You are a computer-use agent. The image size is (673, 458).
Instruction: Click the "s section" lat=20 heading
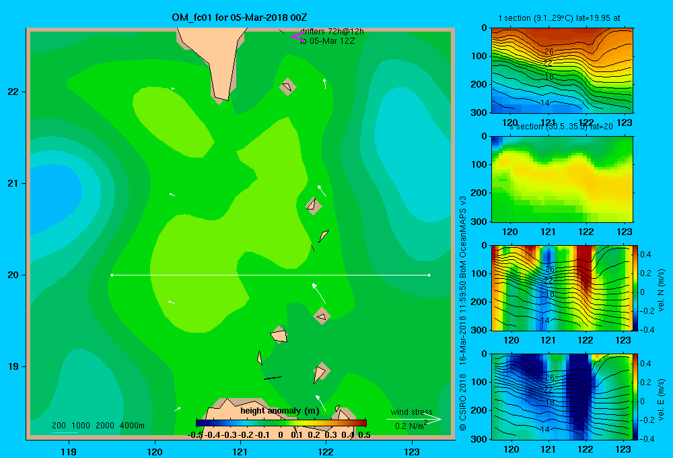[561, 127]
